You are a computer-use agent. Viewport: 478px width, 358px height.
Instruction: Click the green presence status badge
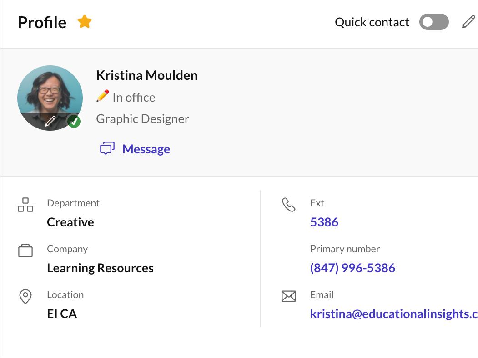point(74,121)
